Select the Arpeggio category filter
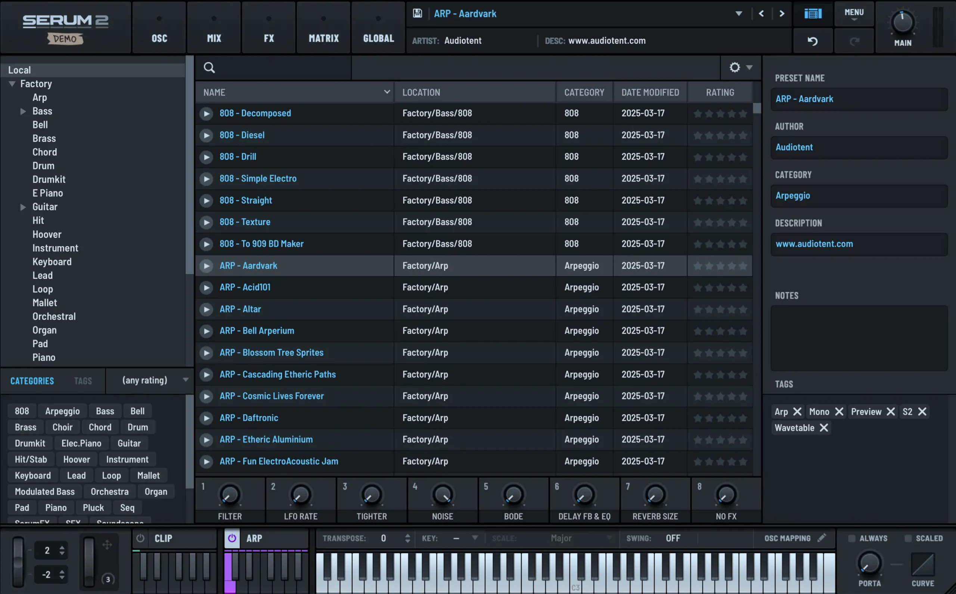956x594 pixels. (62, 410)
